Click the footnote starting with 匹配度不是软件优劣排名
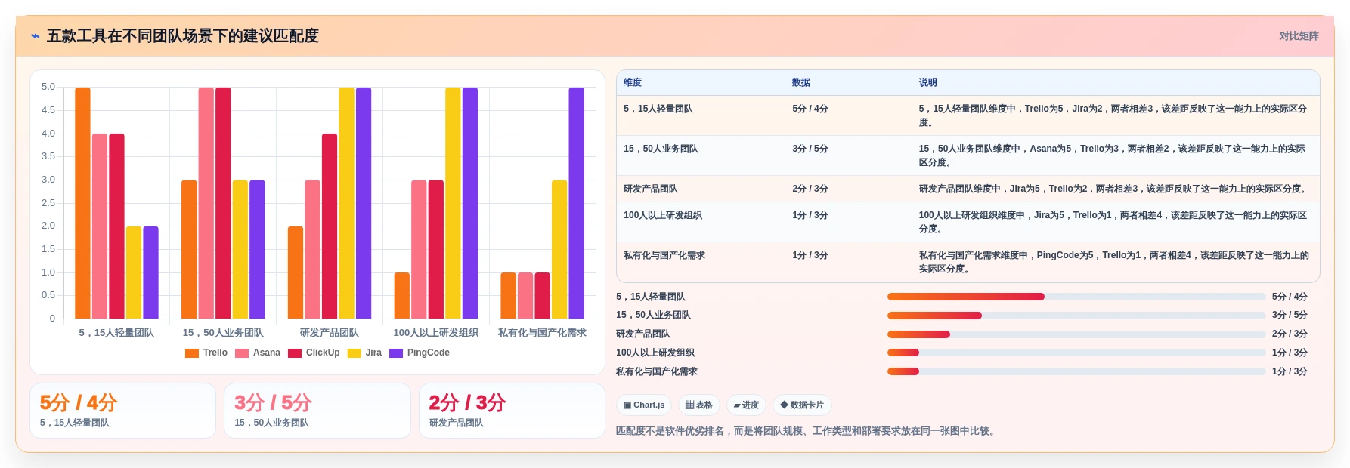This screenshot has width=1350, height=468. coord(807,431)
